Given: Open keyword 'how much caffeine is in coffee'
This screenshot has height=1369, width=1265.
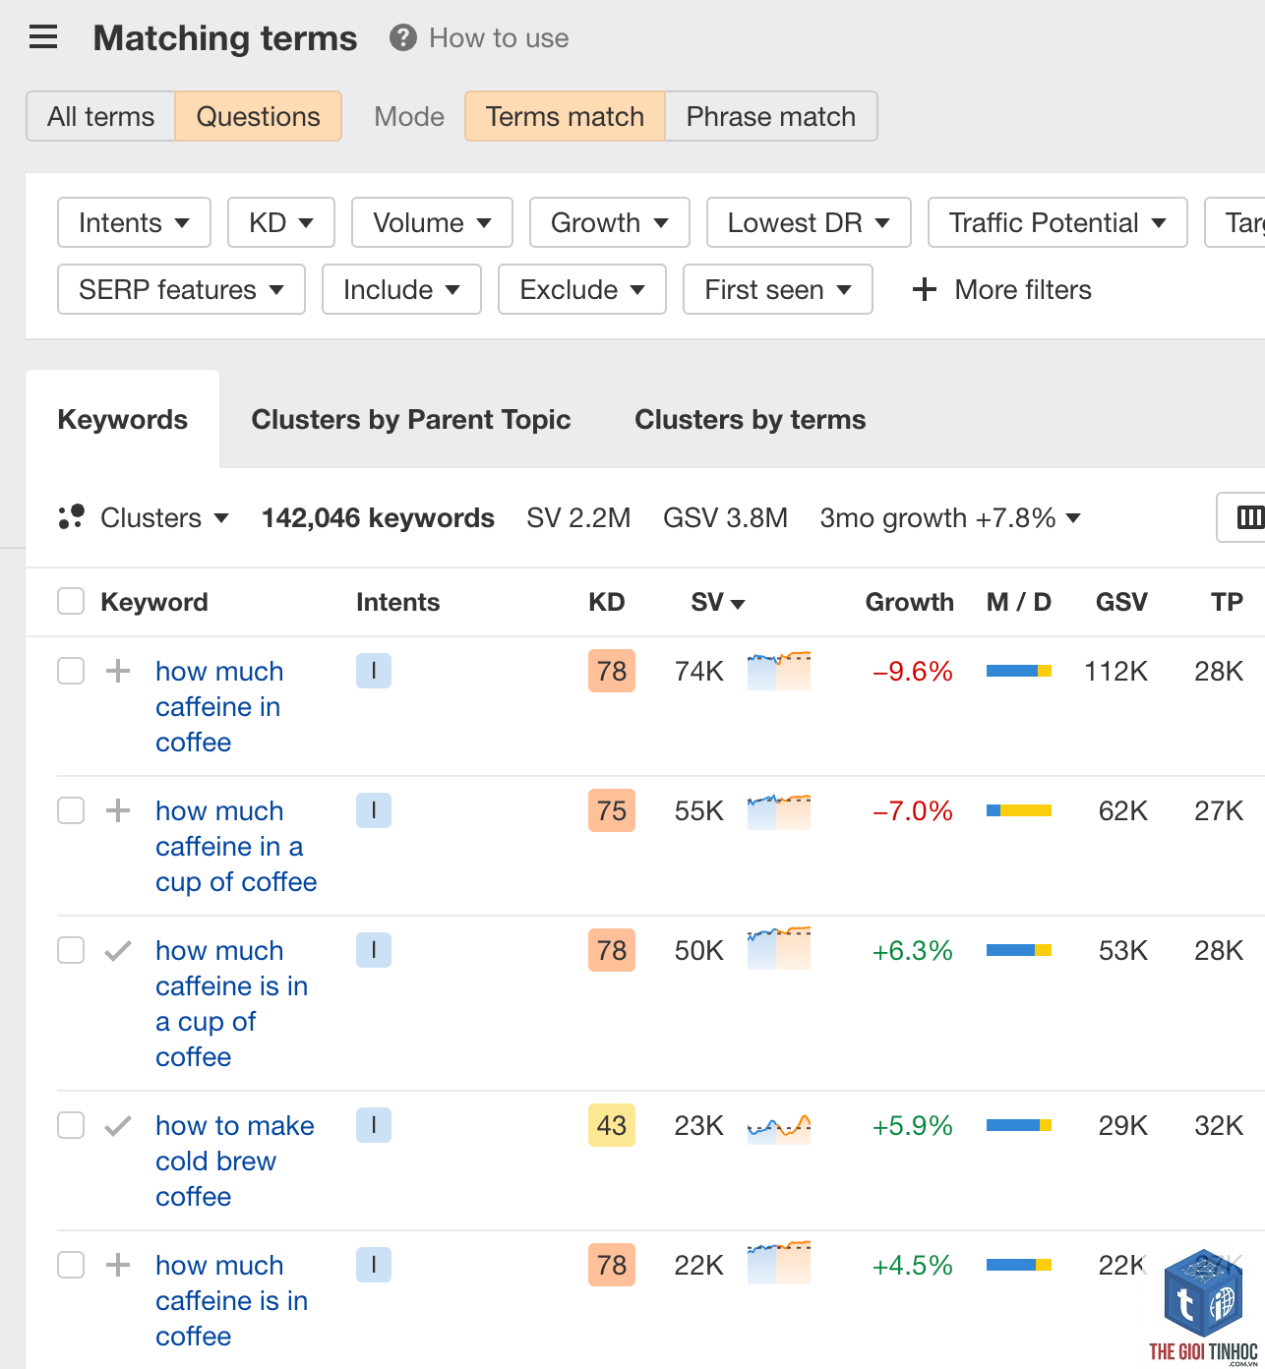Looking at the screenshot, I should pyautogui.click(x=232, y=1300).
